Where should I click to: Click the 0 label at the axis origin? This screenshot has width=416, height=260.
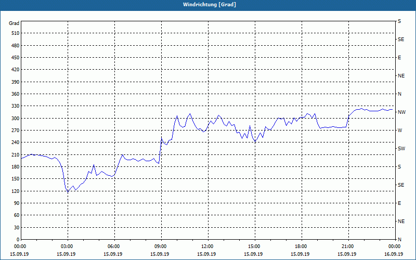18,240
